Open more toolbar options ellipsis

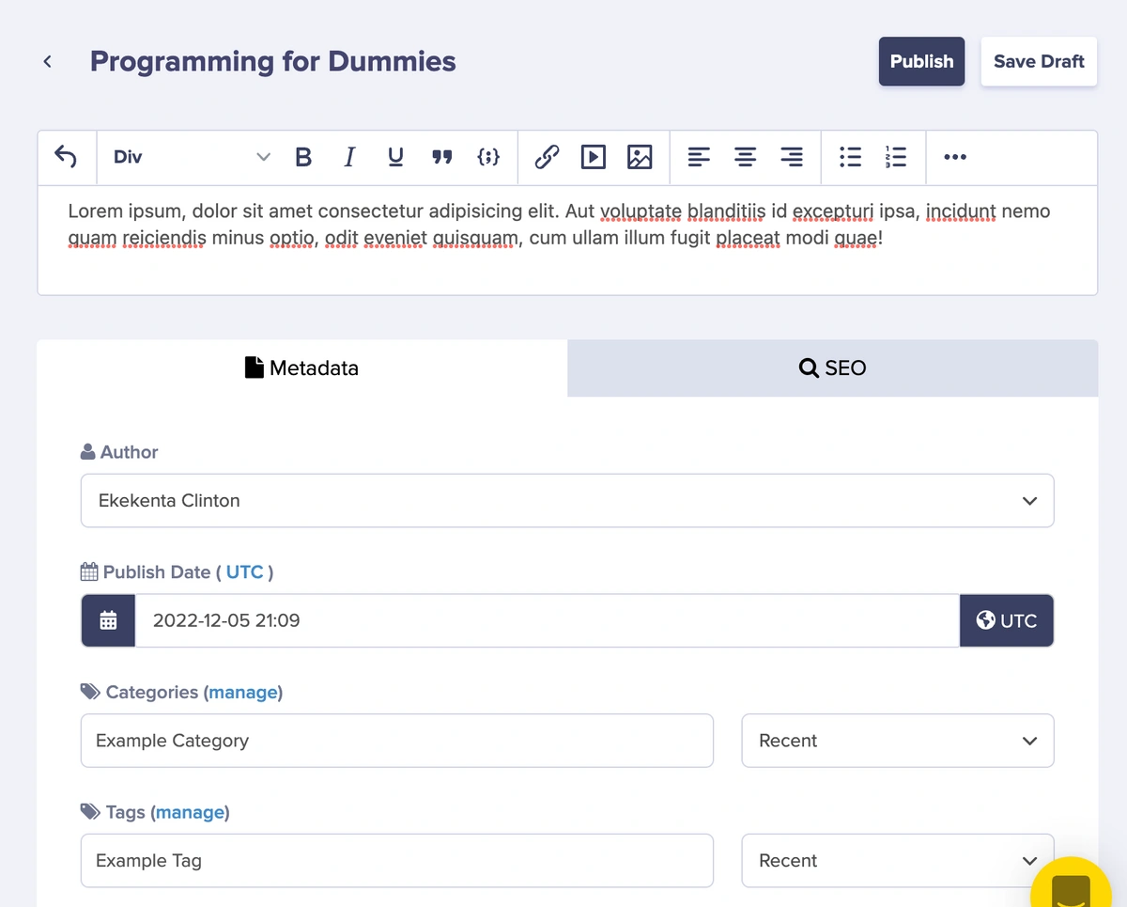coord(955,157)
